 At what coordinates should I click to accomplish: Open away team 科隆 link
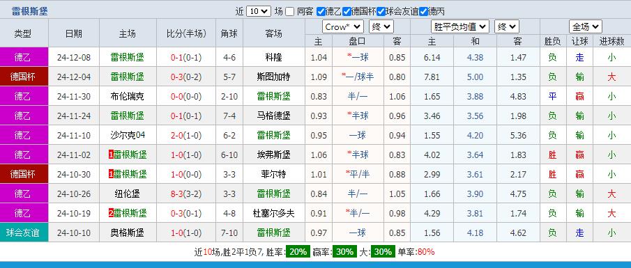273,57
